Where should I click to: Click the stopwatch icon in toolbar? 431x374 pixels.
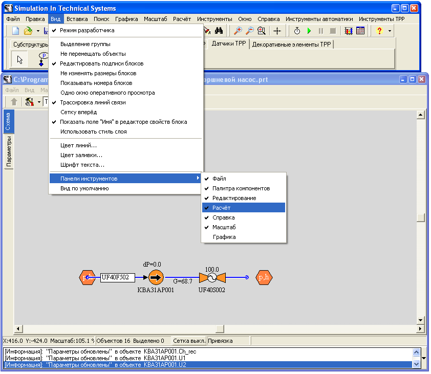pos(297,31)
